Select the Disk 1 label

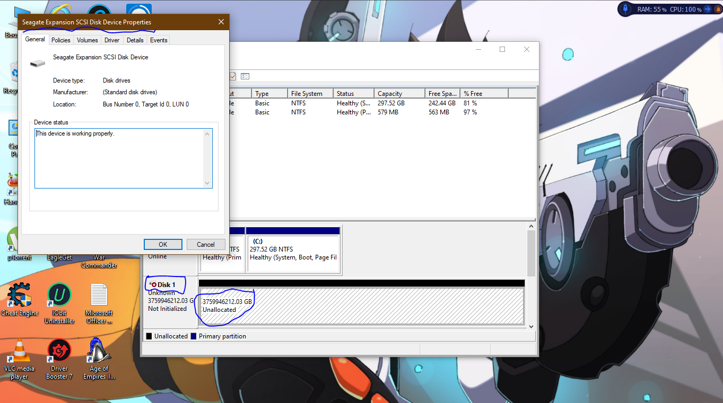click(166, 284)
